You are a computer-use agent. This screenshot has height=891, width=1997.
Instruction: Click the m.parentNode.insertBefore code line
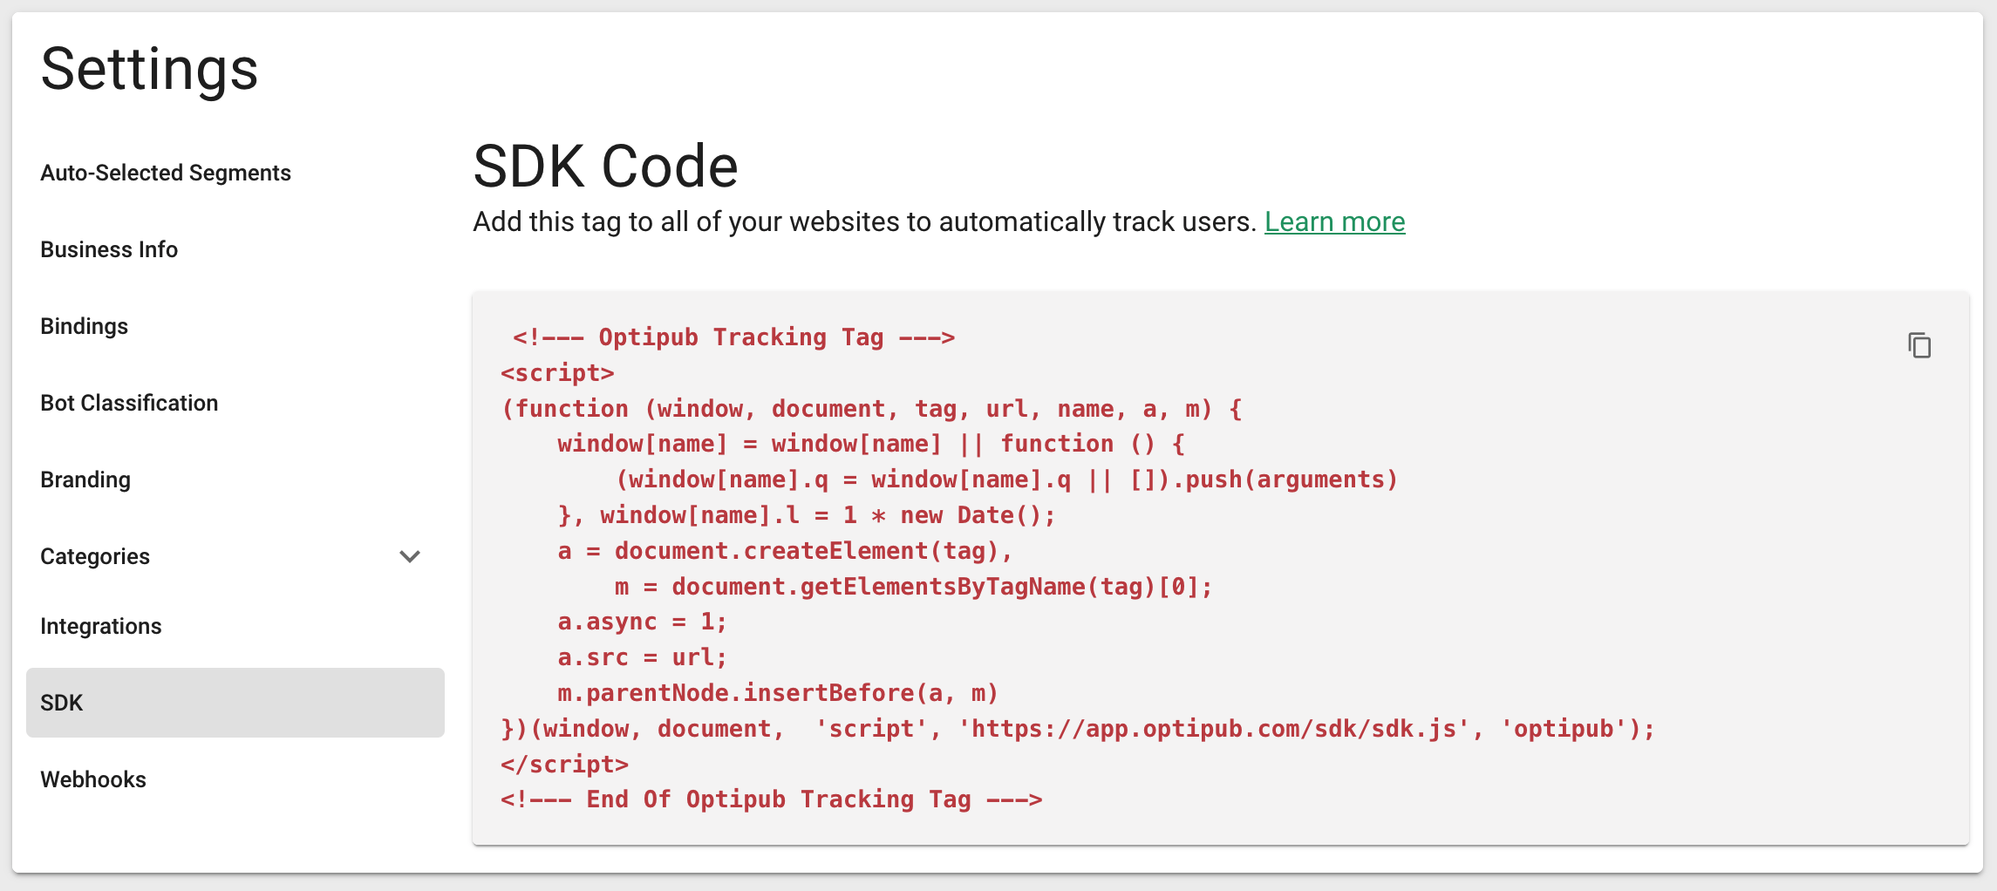[x=778, y=693]
